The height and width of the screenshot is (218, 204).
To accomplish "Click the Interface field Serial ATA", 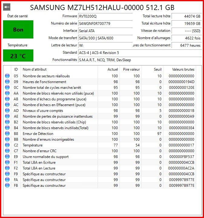I will (x=105, y=31).
